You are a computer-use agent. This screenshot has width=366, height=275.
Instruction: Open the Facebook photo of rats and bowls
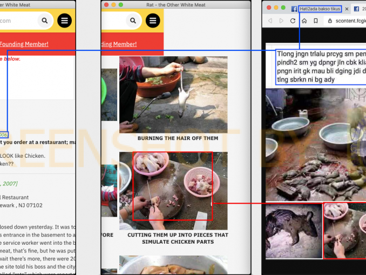316,144
